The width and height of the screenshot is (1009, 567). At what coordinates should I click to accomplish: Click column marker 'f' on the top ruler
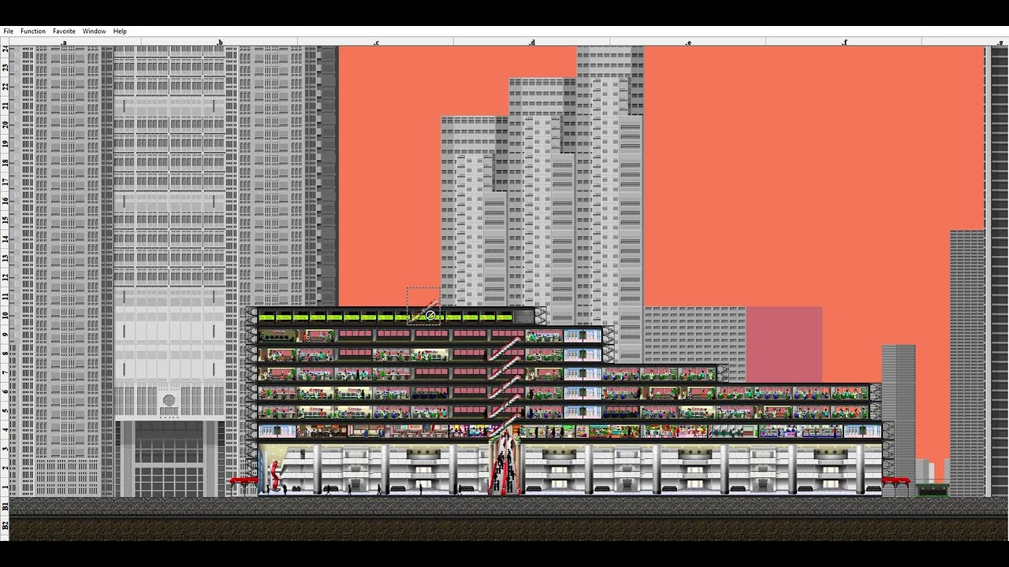(845, 43)
